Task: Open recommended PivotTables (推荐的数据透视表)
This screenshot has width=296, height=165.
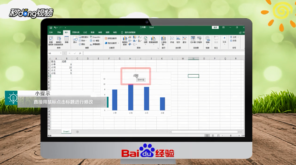Action: pyautogui.click(x=59, y=41)
